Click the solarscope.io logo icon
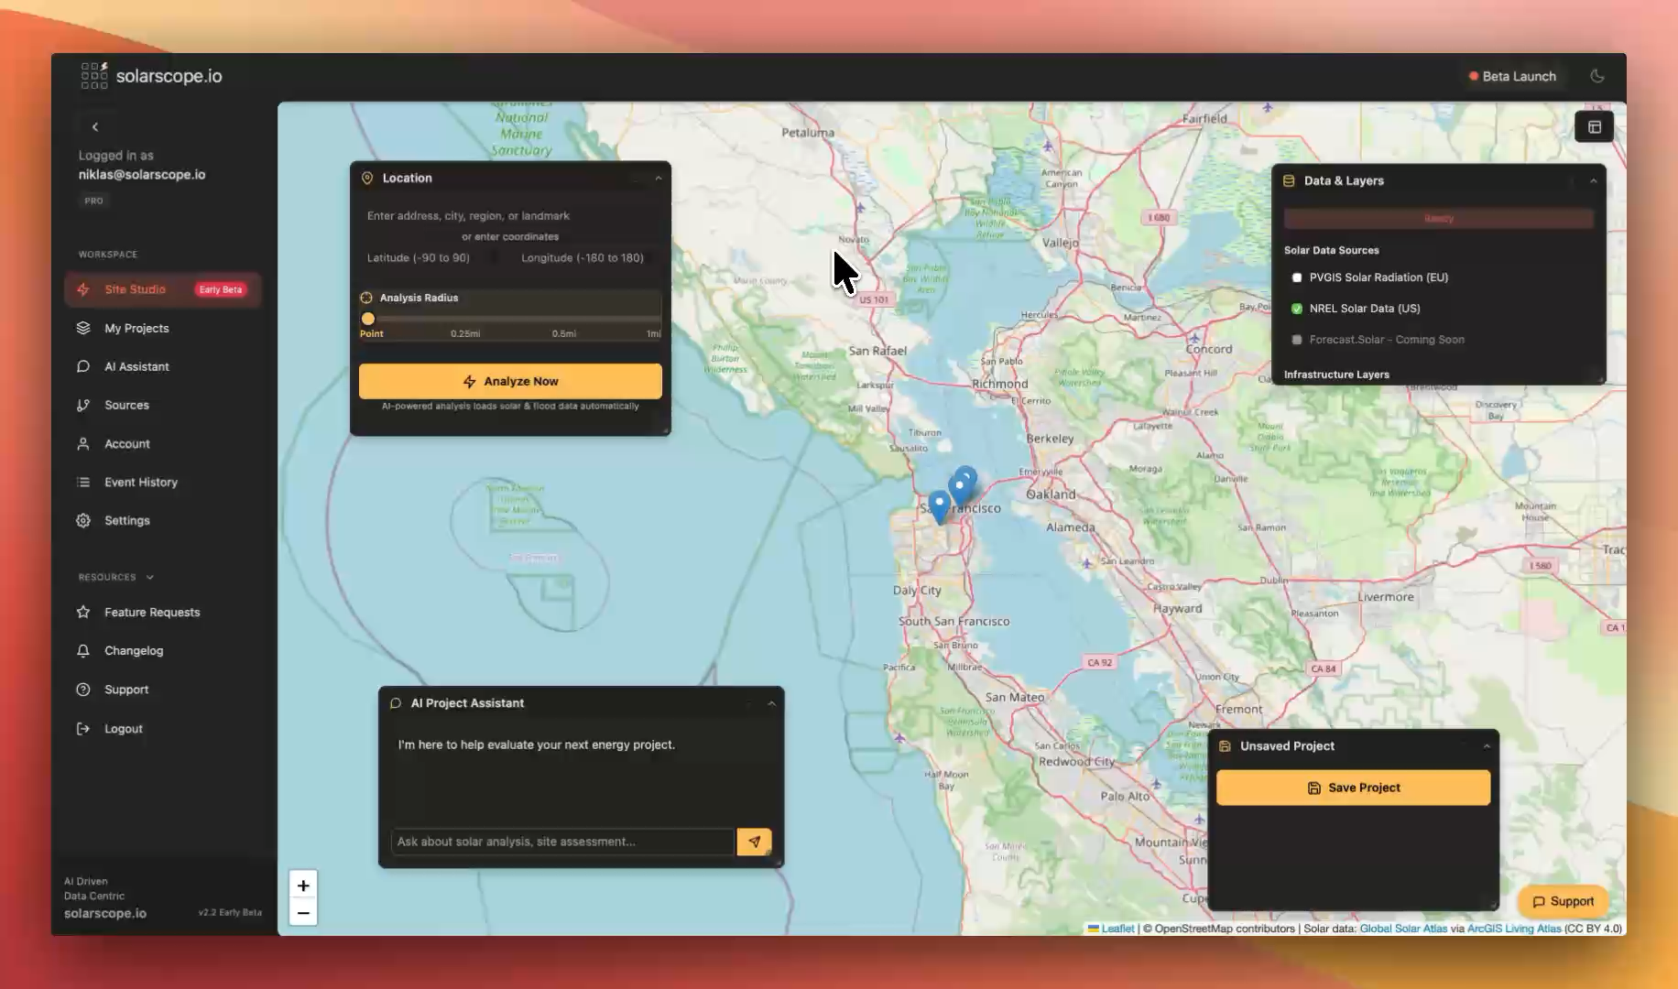The width and height of the screenshot is (1678, 989). [x=94, y=76]
